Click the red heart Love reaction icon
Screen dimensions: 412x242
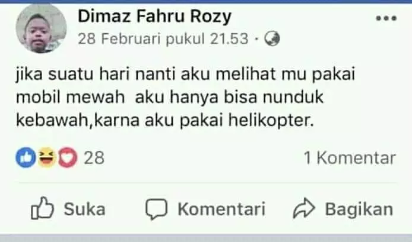pos(68,157)
